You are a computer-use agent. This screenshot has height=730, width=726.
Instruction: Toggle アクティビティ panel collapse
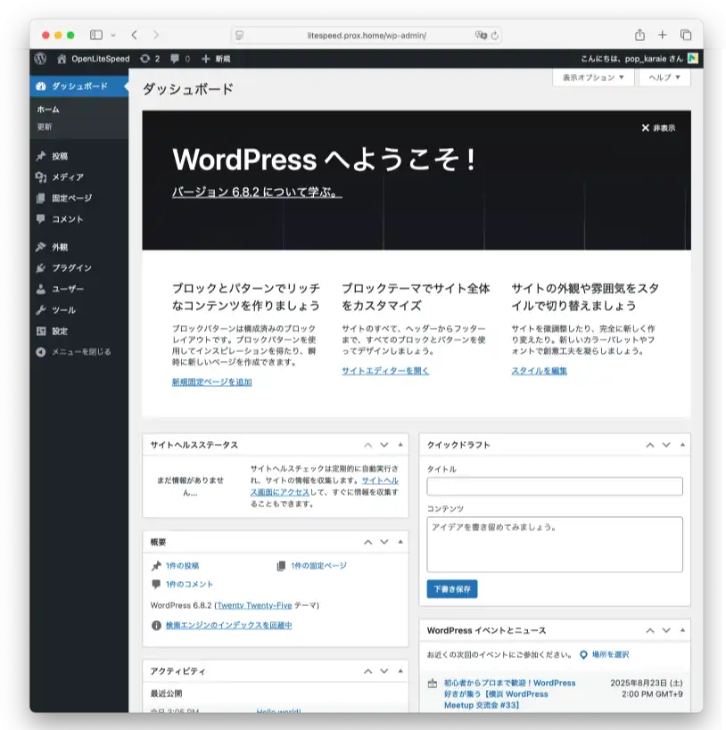(x=400, y=671)
